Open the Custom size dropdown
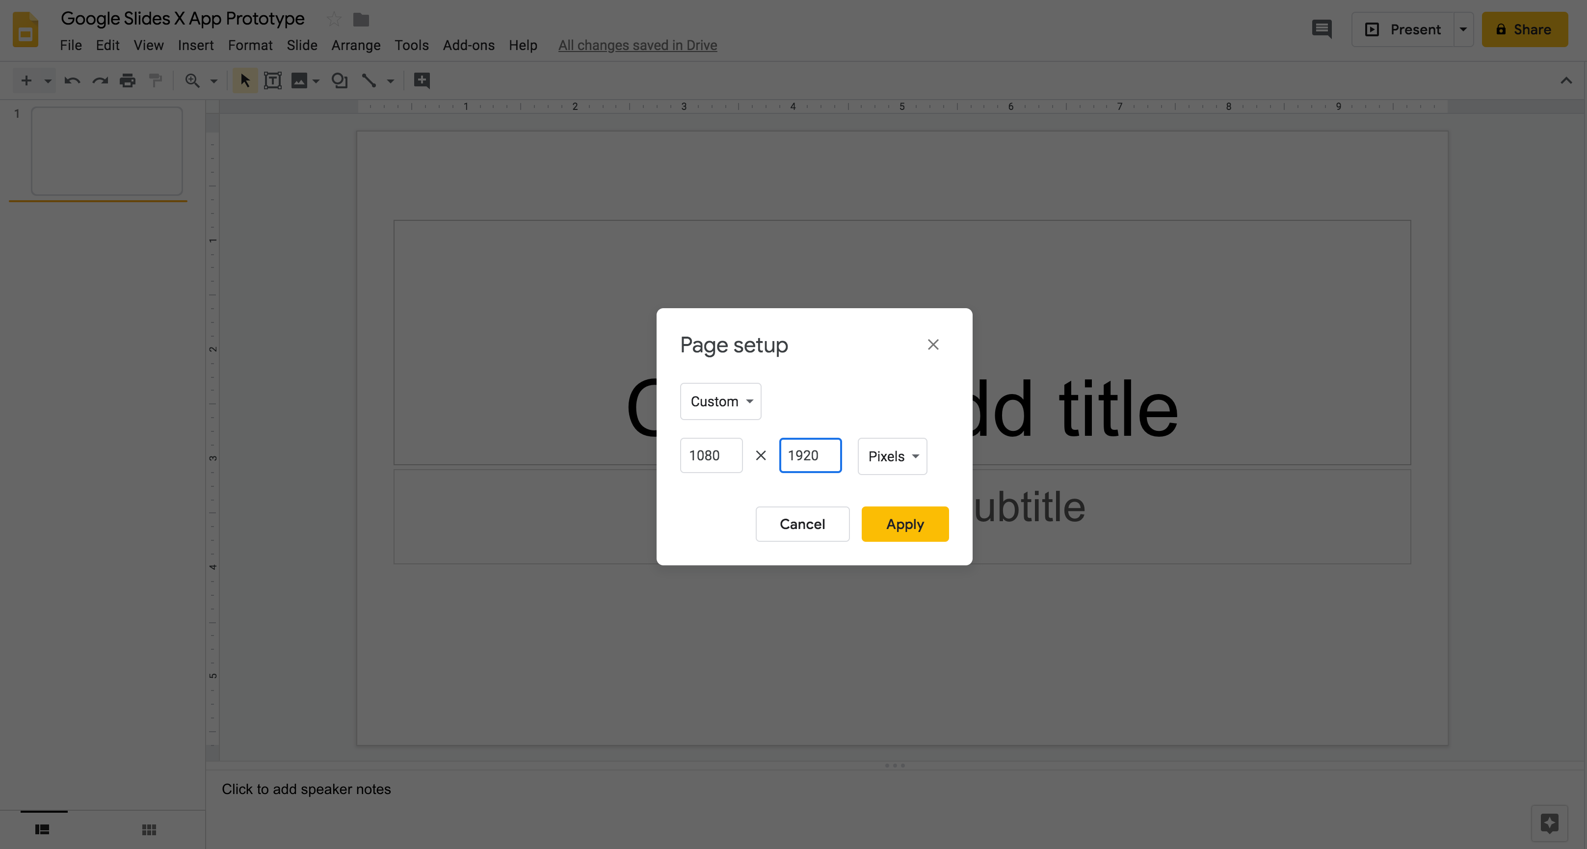This screenshot has width=1587, height=849. (x=721, y=401)
